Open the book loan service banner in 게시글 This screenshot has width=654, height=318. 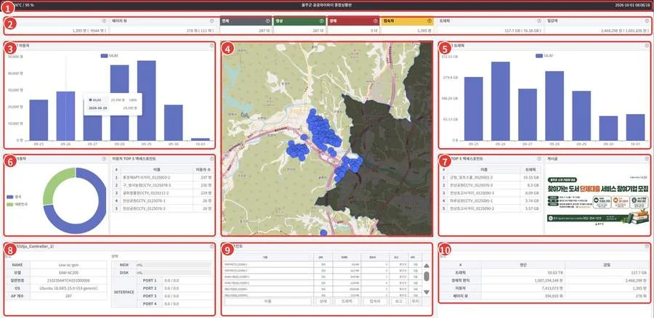tap(597, 202)
